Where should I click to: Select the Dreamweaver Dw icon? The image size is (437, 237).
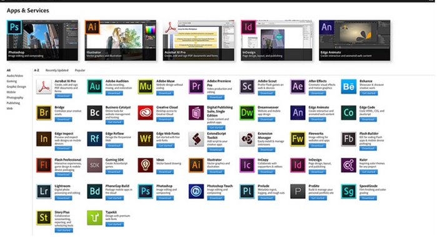coord(247,113)
